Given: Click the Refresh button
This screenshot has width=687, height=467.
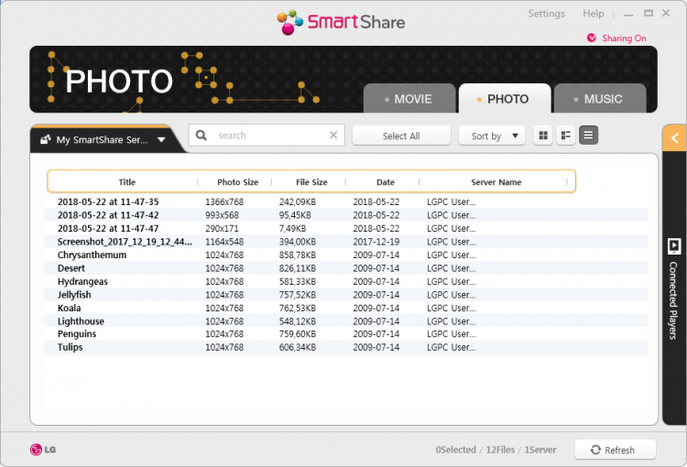Looking at the screenshot, I should pyautogui.click(x=616, y=450).
